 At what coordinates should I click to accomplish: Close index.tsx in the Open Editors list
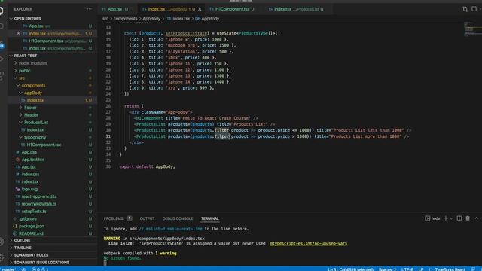[18, 33]
